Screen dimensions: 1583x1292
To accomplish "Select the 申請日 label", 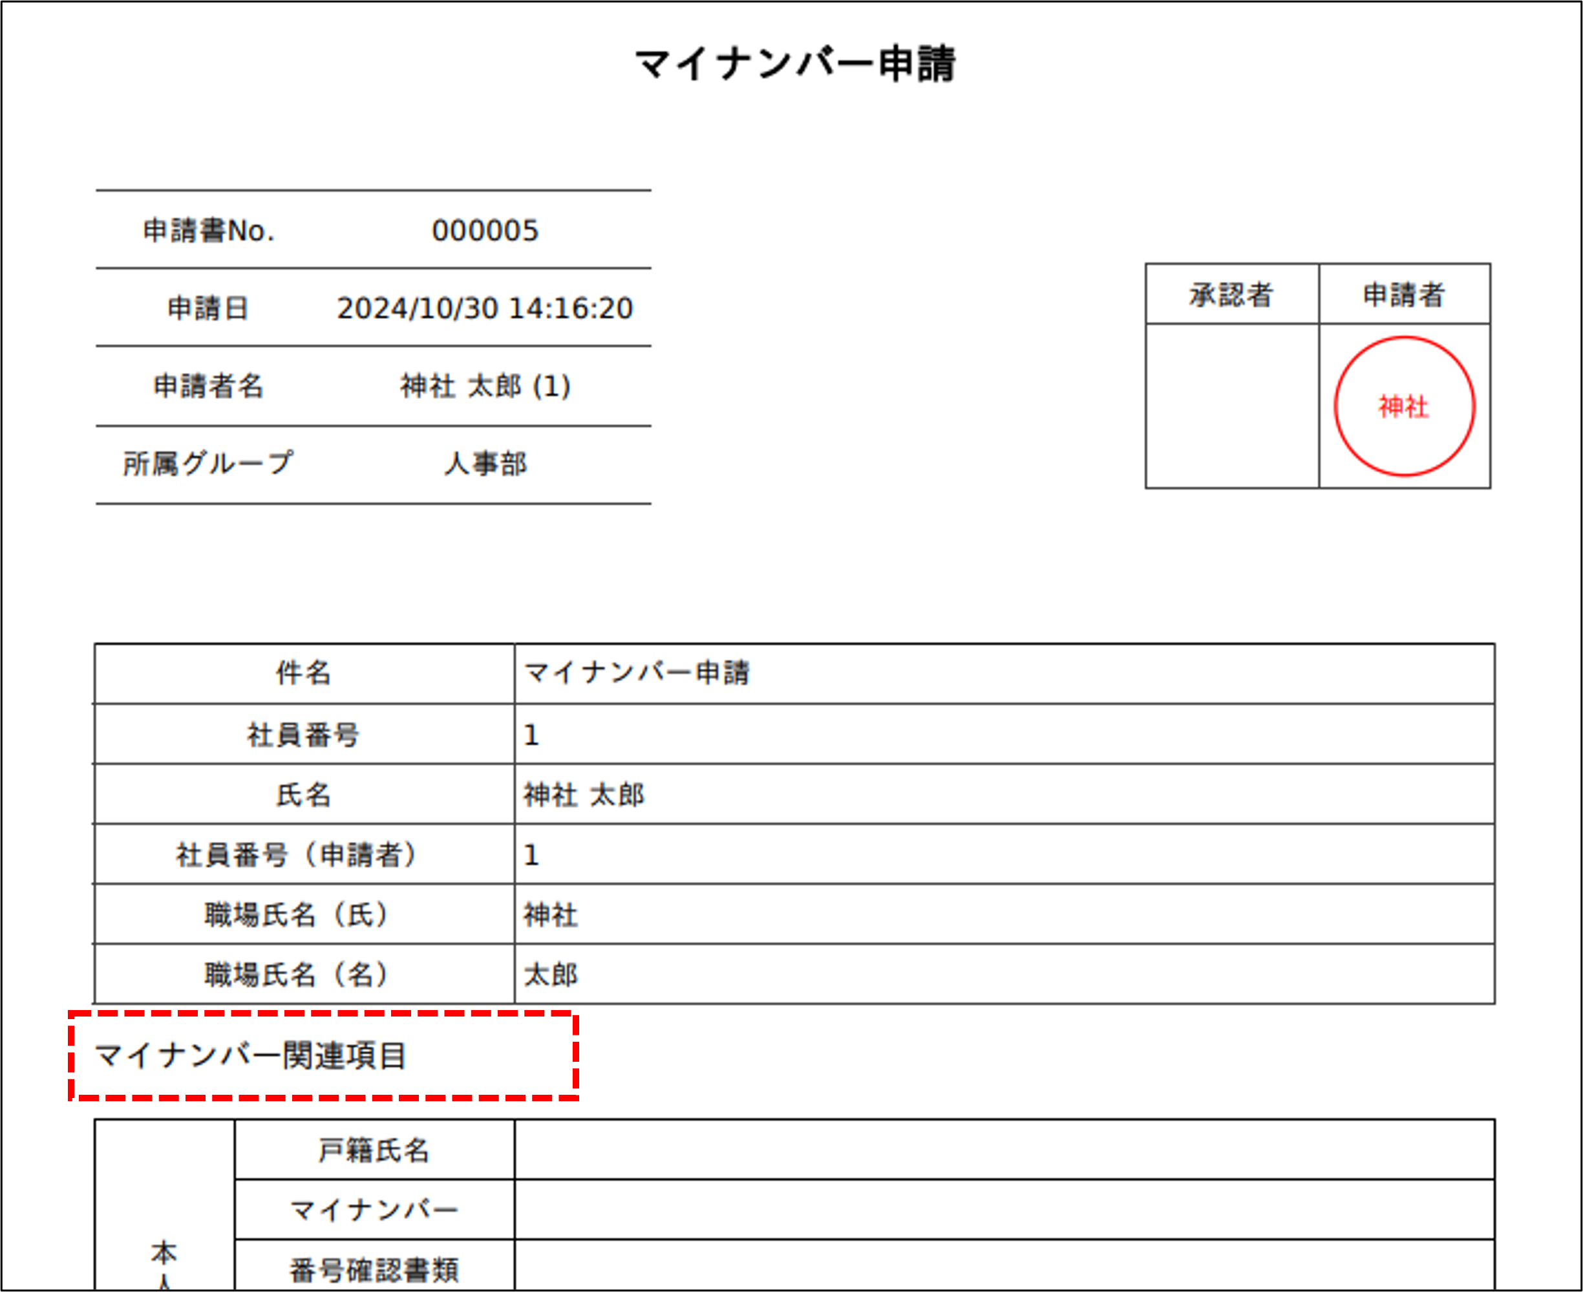I will point(207,308).
